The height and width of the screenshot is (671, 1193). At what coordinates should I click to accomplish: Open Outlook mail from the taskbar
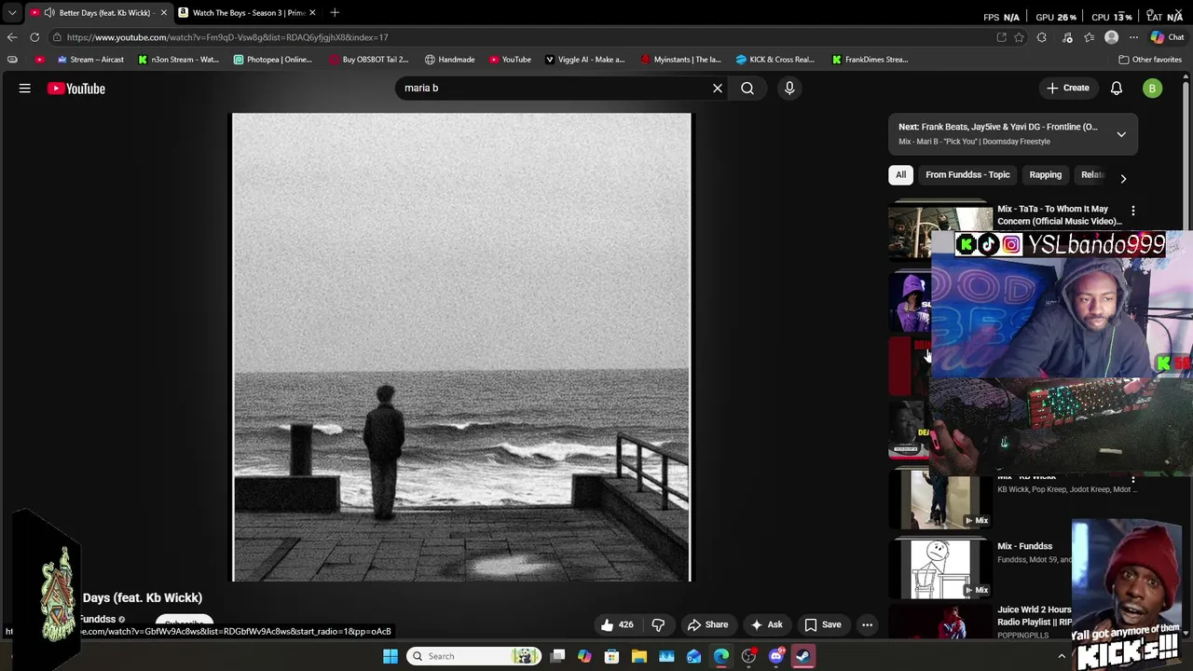click(x=694, y=656)
